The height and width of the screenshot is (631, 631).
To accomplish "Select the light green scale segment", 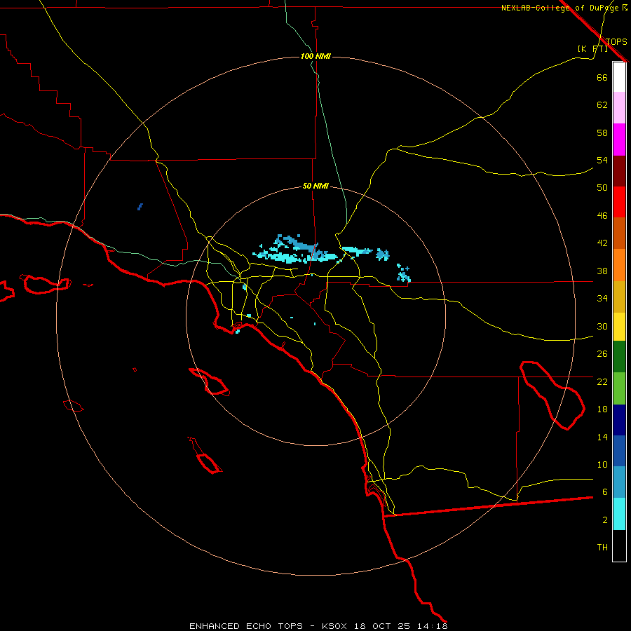I will (619, 388).
